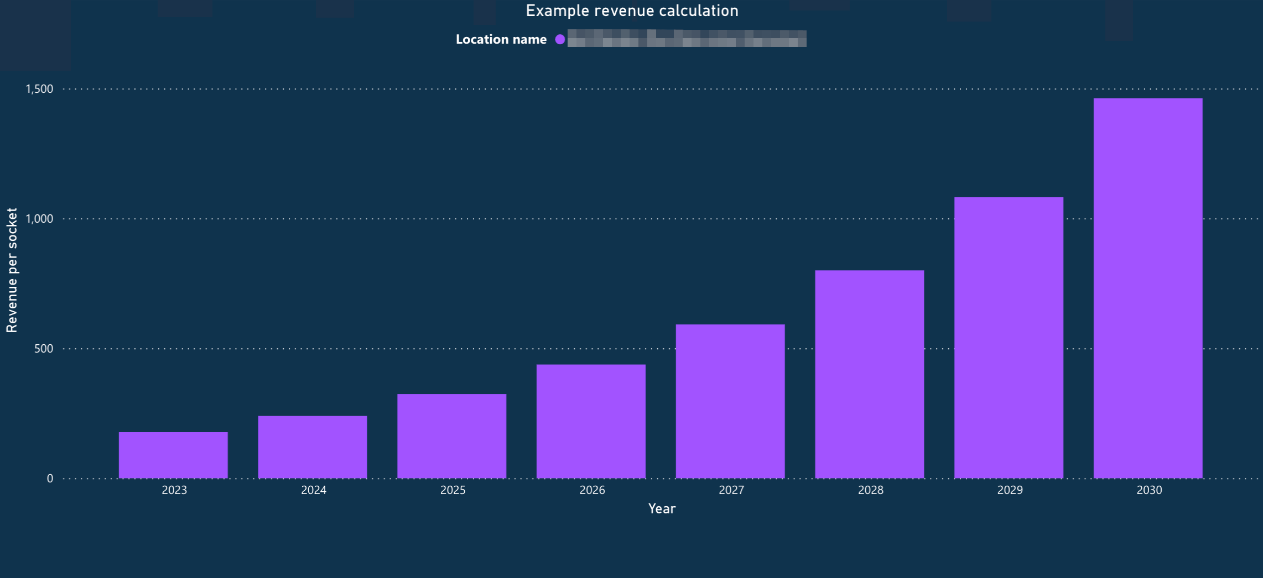Select the 2027 revenue bar
Image resolution: width=1263 pixels, height=578 pixels.
(730, 401)
